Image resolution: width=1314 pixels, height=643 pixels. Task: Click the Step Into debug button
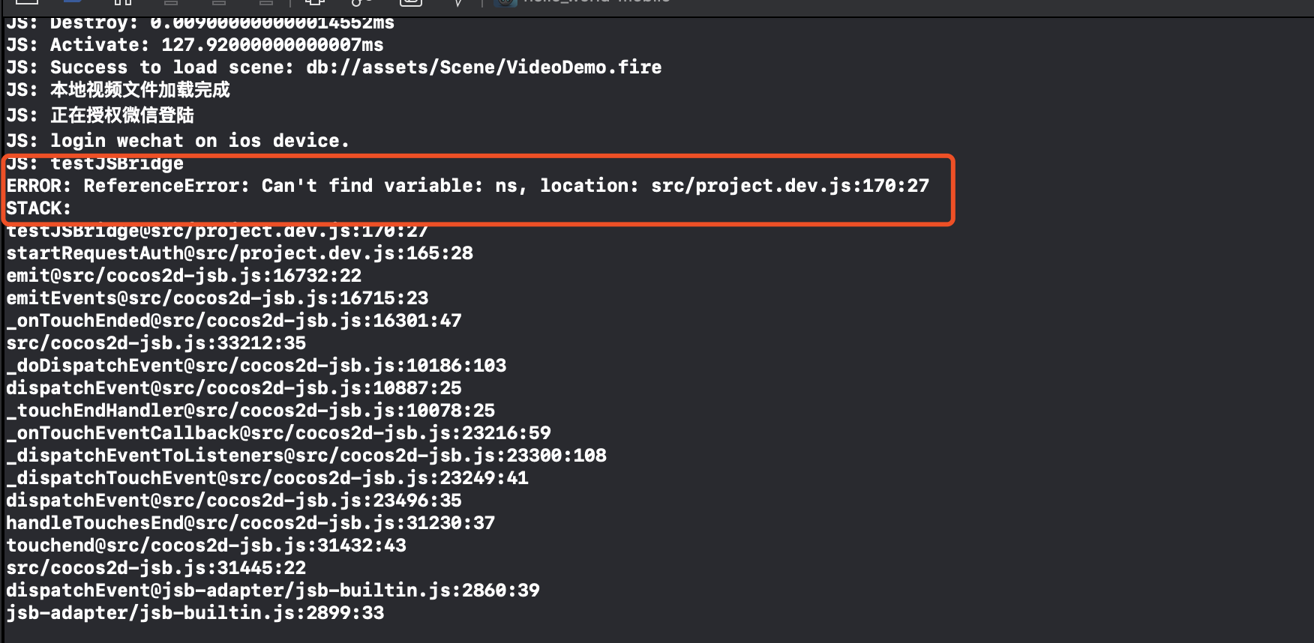click(218, 2)
